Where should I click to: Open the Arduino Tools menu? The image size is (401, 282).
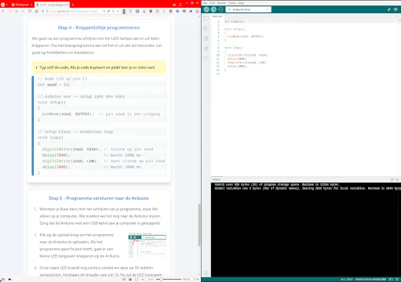point(231,3)
